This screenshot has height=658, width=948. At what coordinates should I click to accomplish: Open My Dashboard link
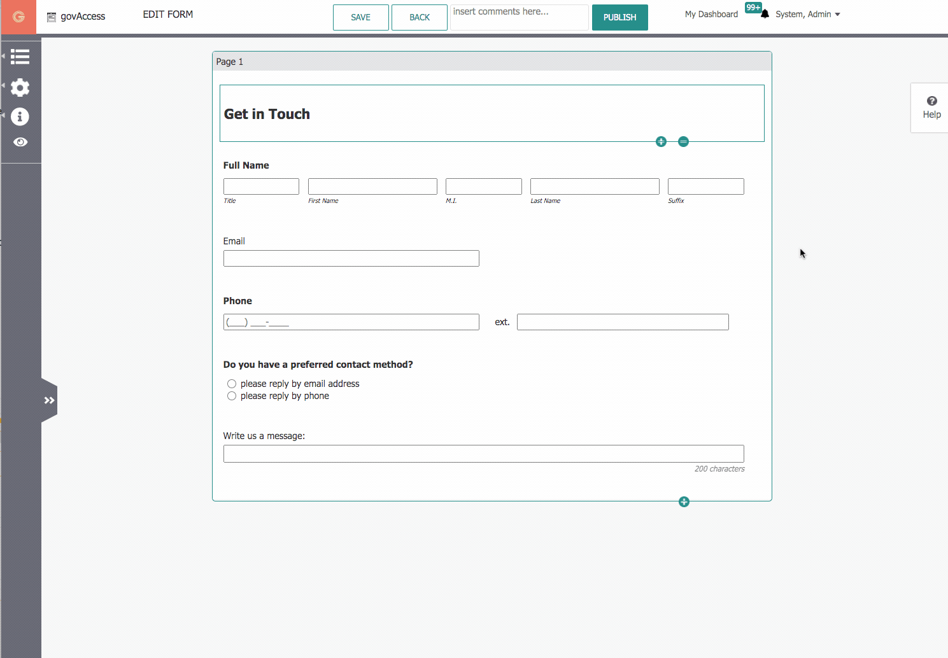pyautogui.click(x=711, y=14)
